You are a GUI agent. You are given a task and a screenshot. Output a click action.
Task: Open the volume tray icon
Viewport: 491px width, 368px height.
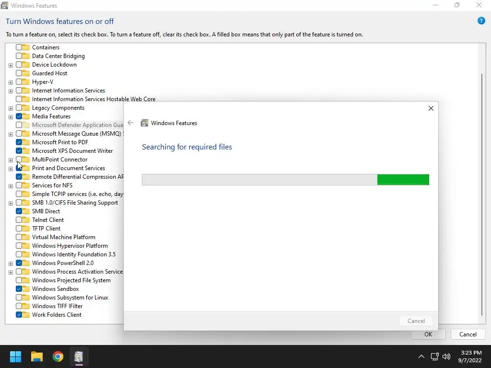pos(446,356)
